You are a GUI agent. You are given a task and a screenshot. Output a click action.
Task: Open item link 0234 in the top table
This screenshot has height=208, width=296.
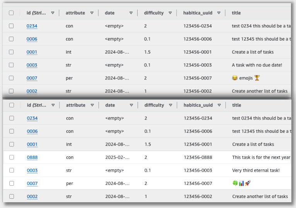pos(32,26)
